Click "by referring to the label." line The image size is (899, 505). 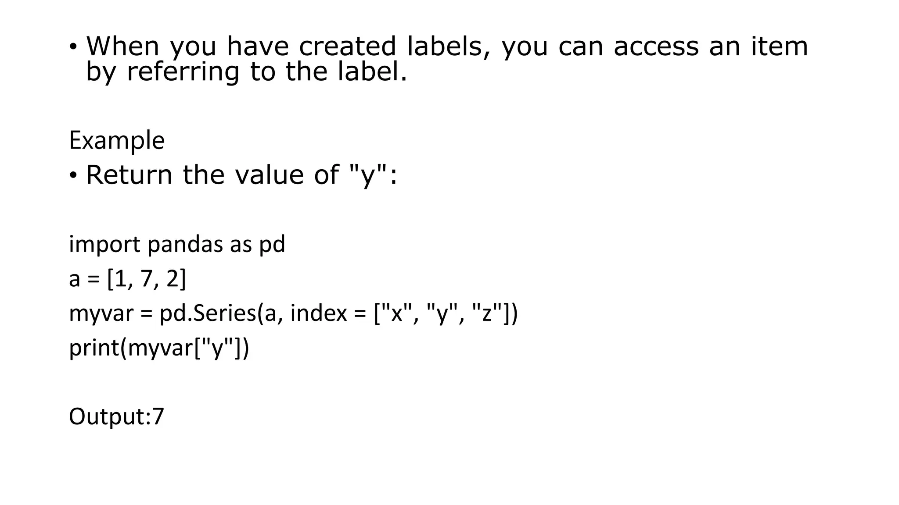[x=247, y=72]
